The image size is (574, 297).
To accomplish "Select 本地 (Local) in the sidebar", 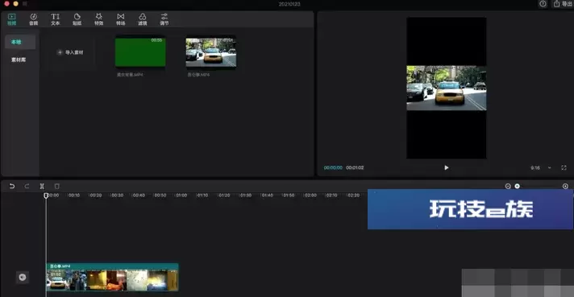I will pyautogui.click(x=20, y=42).
